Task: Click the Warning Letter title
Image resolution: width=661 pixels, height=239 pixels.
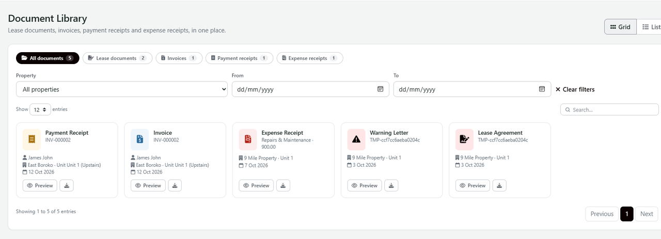Action: pyautogui.click(x=389, y=133)
